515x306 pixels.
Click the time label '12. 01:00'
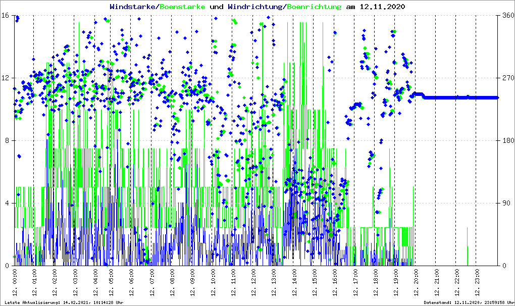pos(34,282)
